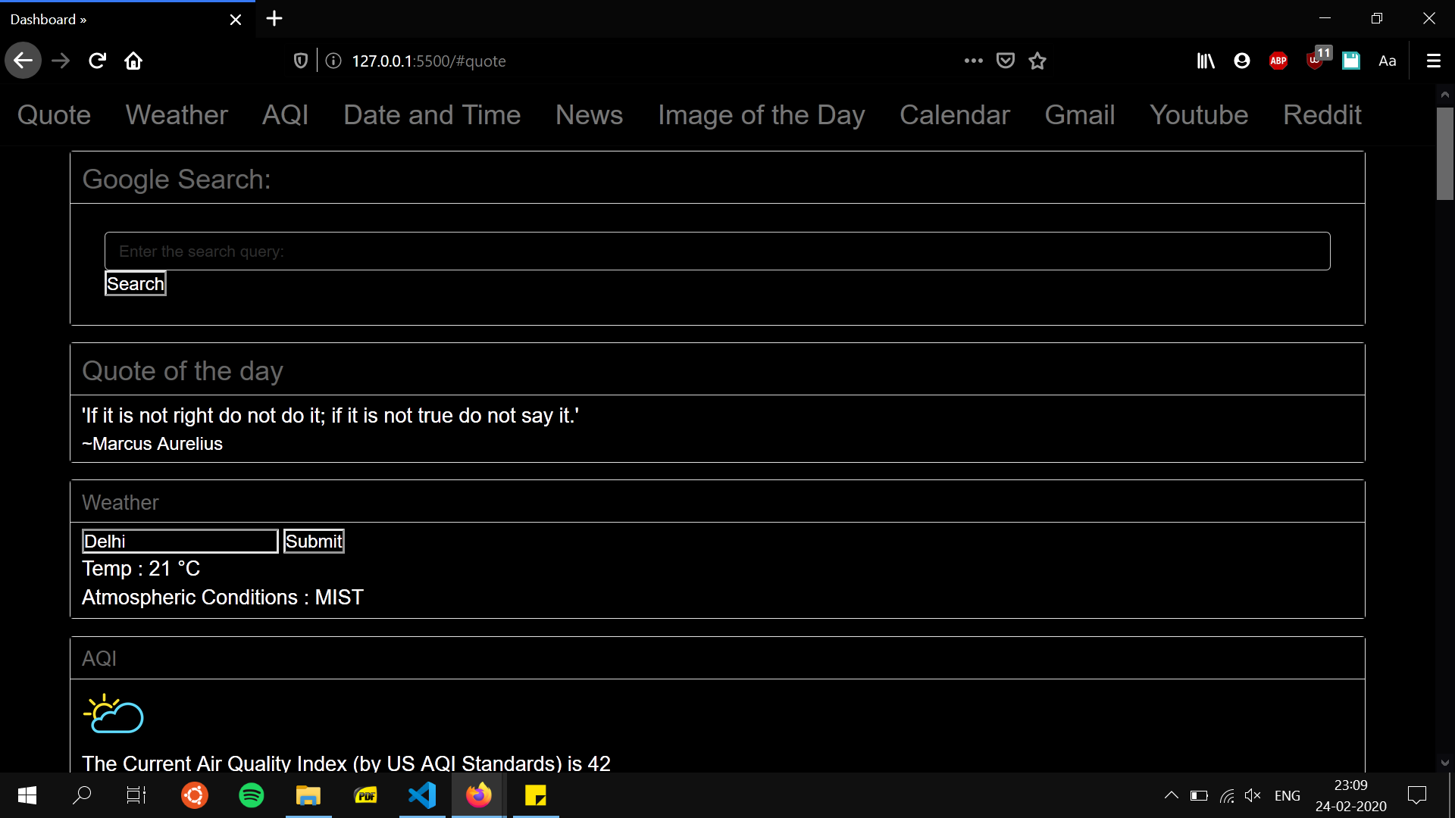This screenshot has width=1455, height=818.
Task: Click the browser reload button
Action: [x=97, y=61]
